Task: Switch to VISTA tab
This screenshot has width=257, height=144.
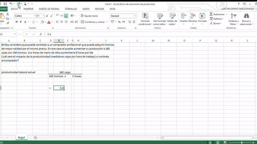Action: coord(112,9)
